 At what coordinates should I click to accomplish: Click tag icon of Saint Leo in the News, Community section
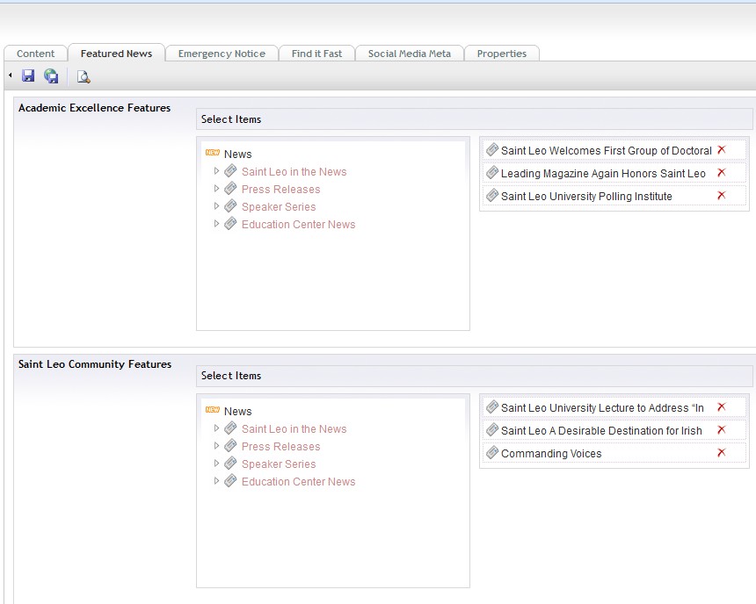(231, 428)
